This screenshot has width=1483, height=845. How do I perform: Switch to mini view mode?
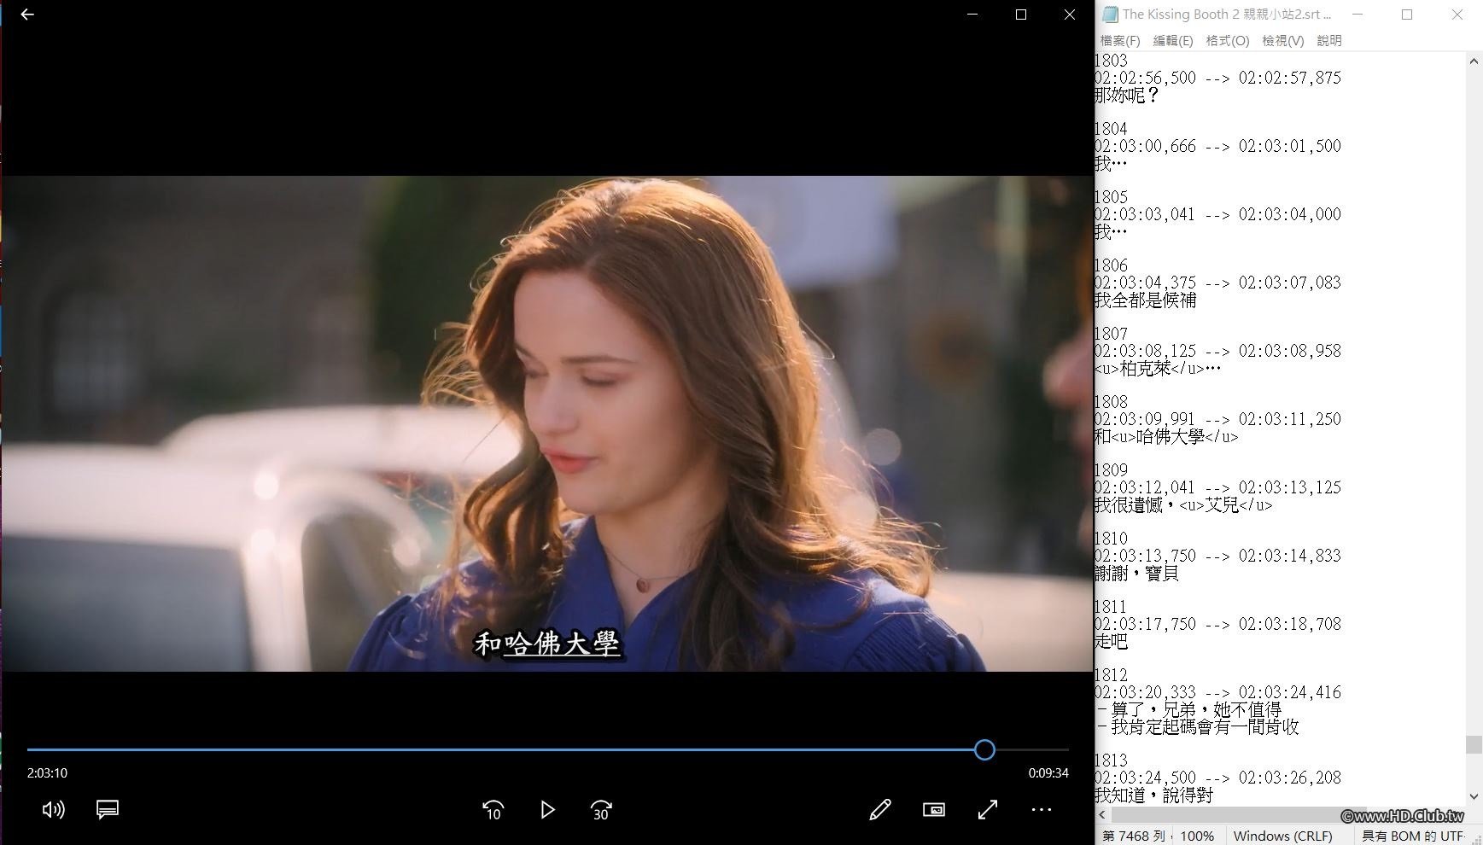coord(934,809)
